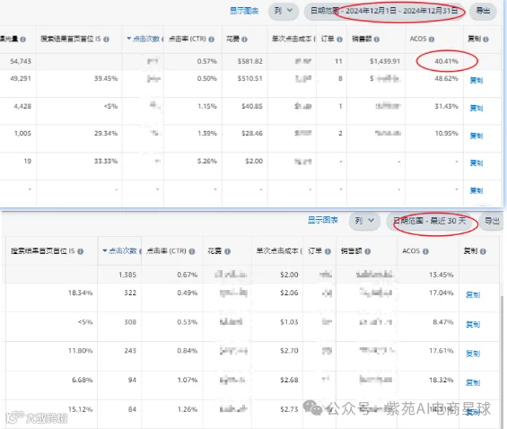The width and height of the screenshot is (507, 429).
Task: Open the 日期范围 - 最近 30 天 picker
Action: click(x=431, y=221)
